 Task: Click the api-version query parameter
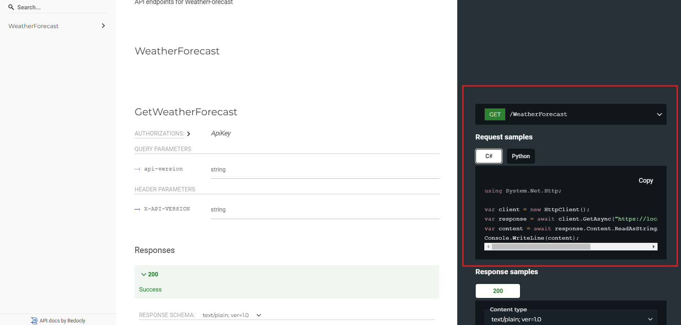(163, 169)
